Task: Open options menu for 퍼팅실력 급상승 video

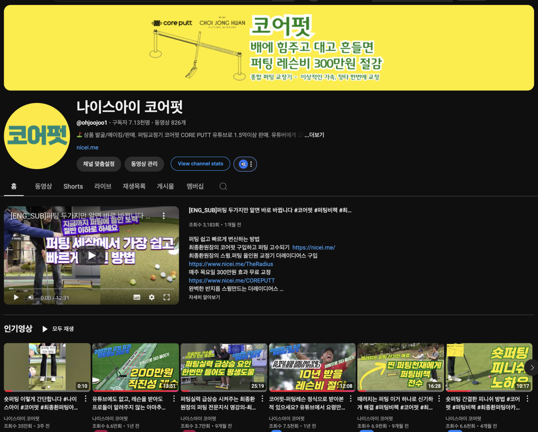Action: (262, 399)
